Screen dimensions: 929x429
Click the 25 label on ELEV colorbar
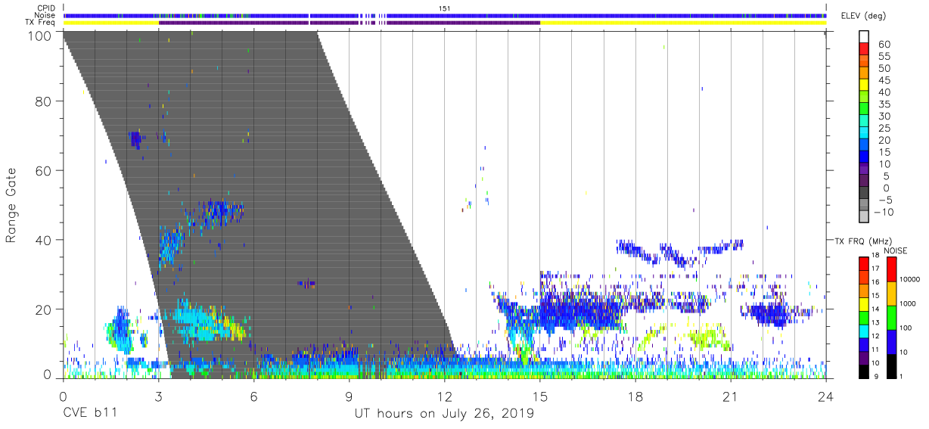884,128
